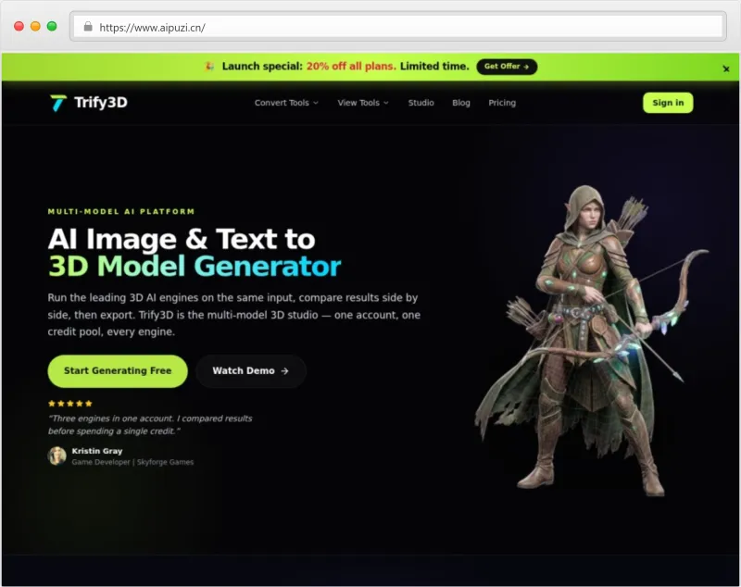The height and width of the screenshot is (587, 741).
Task: Click the elf archer 3D model preview
Action: coord(591,340)
